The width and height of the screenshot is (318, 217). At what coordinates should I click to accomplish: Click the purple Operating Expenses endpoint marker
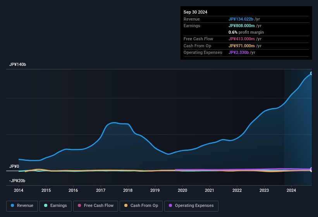pyautogui.click(x=311, y=169)
